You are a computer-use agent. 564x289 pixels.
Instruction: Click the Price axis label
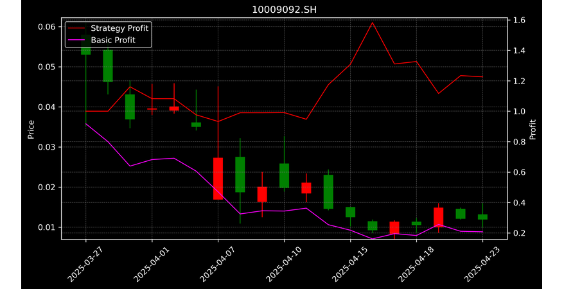coord(31,129)
